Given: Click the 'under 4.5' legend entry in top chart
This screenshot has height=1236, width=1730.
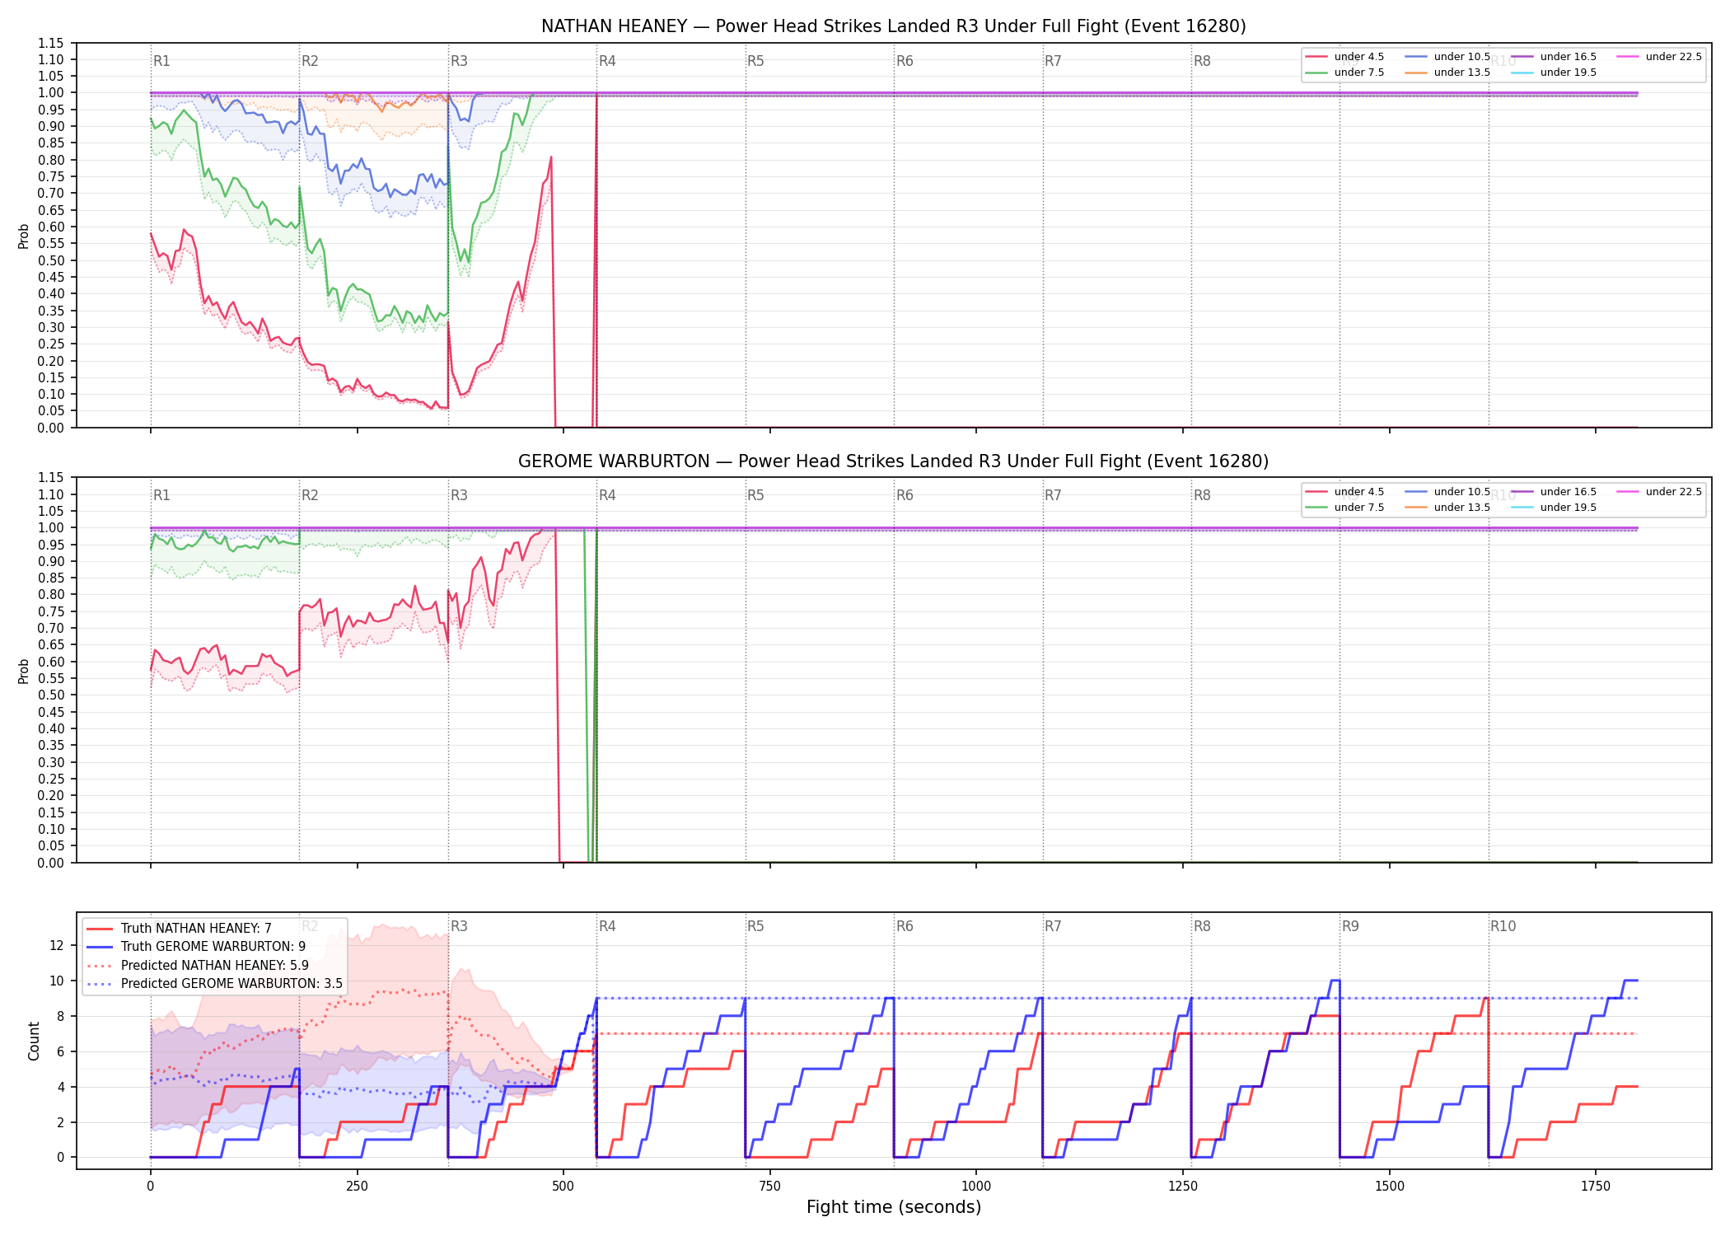Looking at the screenshot, I should pyautogui.click(x=1345, y=57).
